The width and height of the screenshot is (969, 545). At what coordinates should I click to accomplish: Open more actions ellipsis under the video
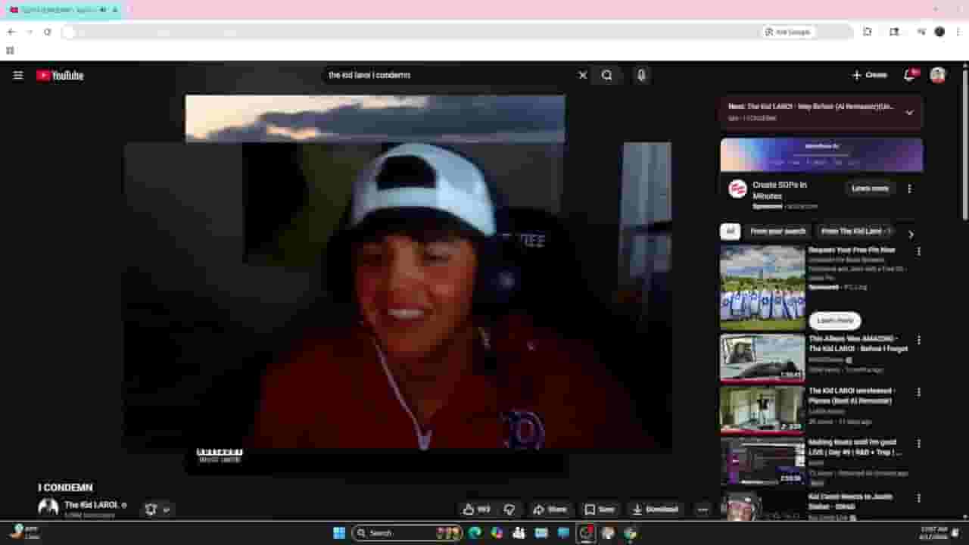click(x=703, y=509)
